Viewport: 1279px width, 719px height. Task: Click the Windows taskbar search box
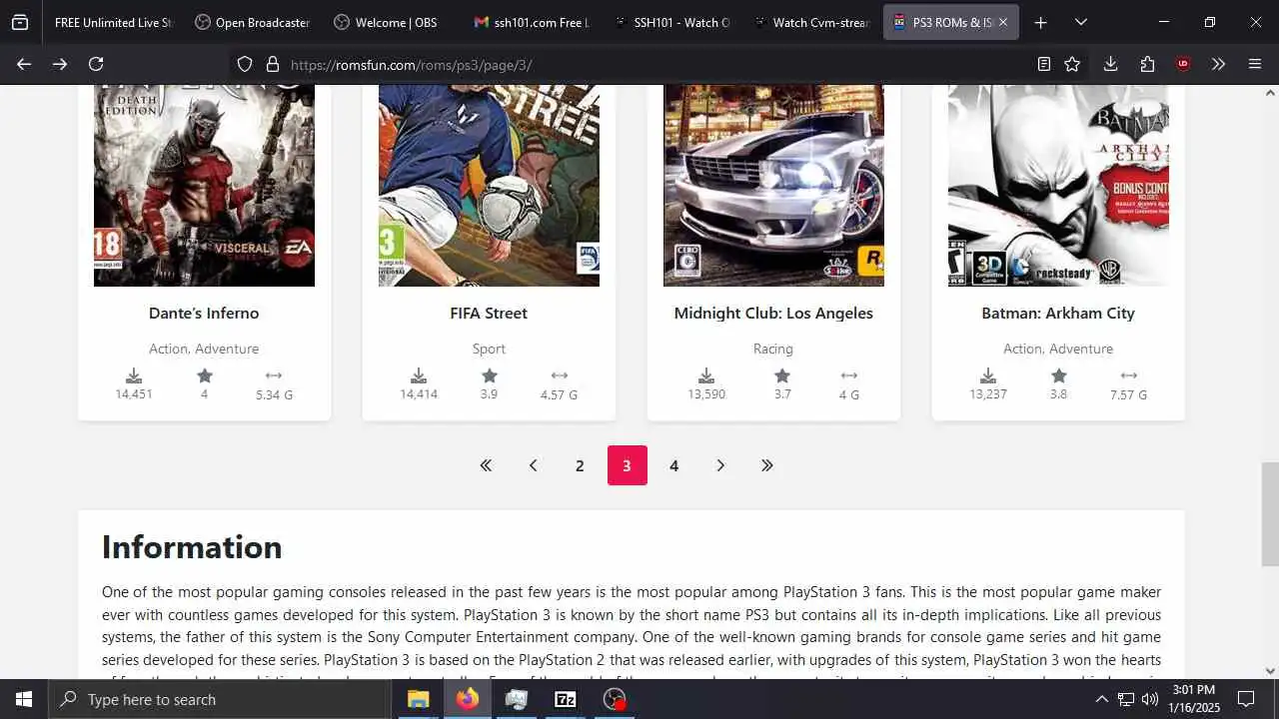coord(219,699)
